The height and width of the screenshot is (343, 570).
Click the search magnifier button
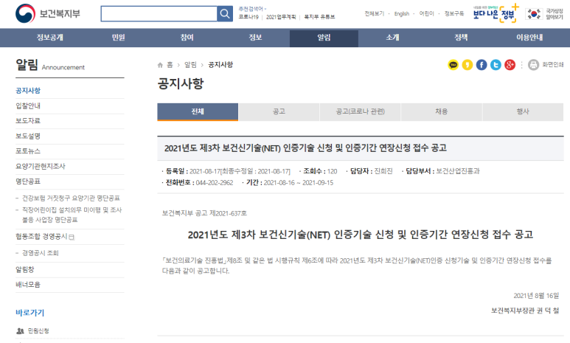(225, 14)
